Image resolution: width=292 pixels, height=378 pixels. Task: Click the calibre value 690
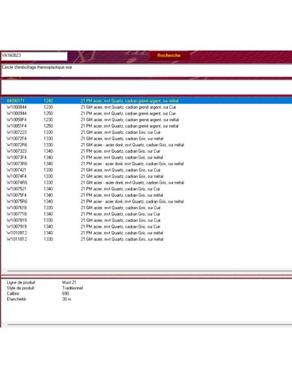point(65,293)
